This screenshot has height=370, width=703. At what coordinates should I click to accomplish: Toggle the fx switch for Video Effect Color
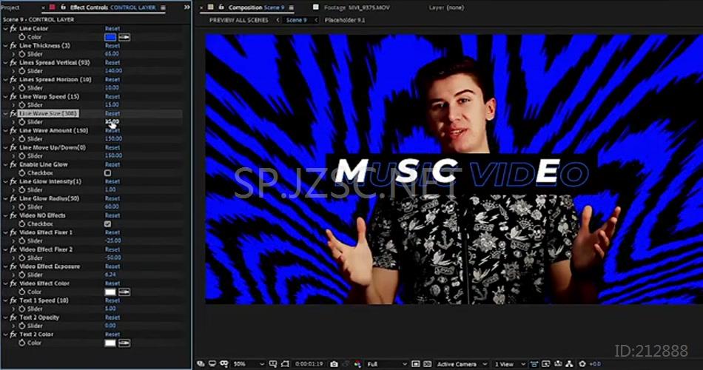tap(13, 283)
